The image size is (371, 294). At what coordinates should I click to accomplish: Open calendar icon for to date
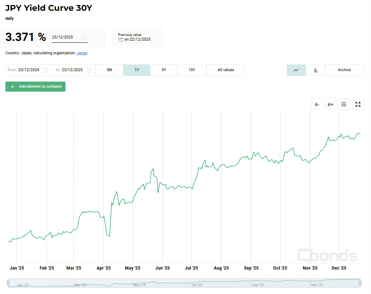pyautogui.click(x=89, y=70)
